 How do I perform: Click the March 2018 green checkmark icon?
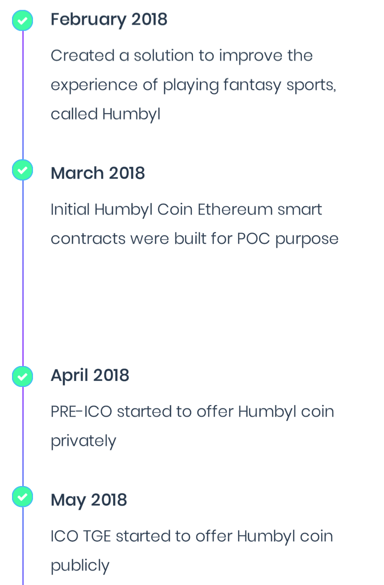[x=22, y=170]
